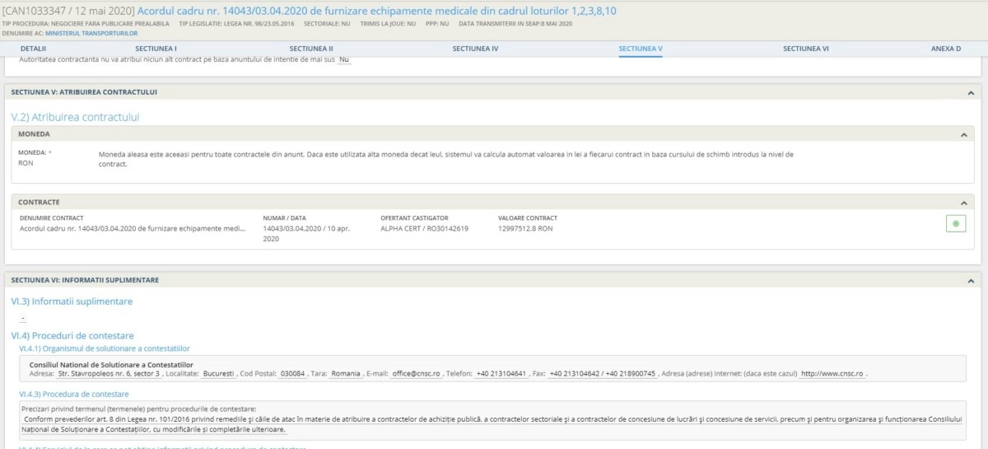Image resolution: width=988 pixels, height=449 pixels.
Task: Select the Sectiunea IV tab
Action: [x=475, y=49]
